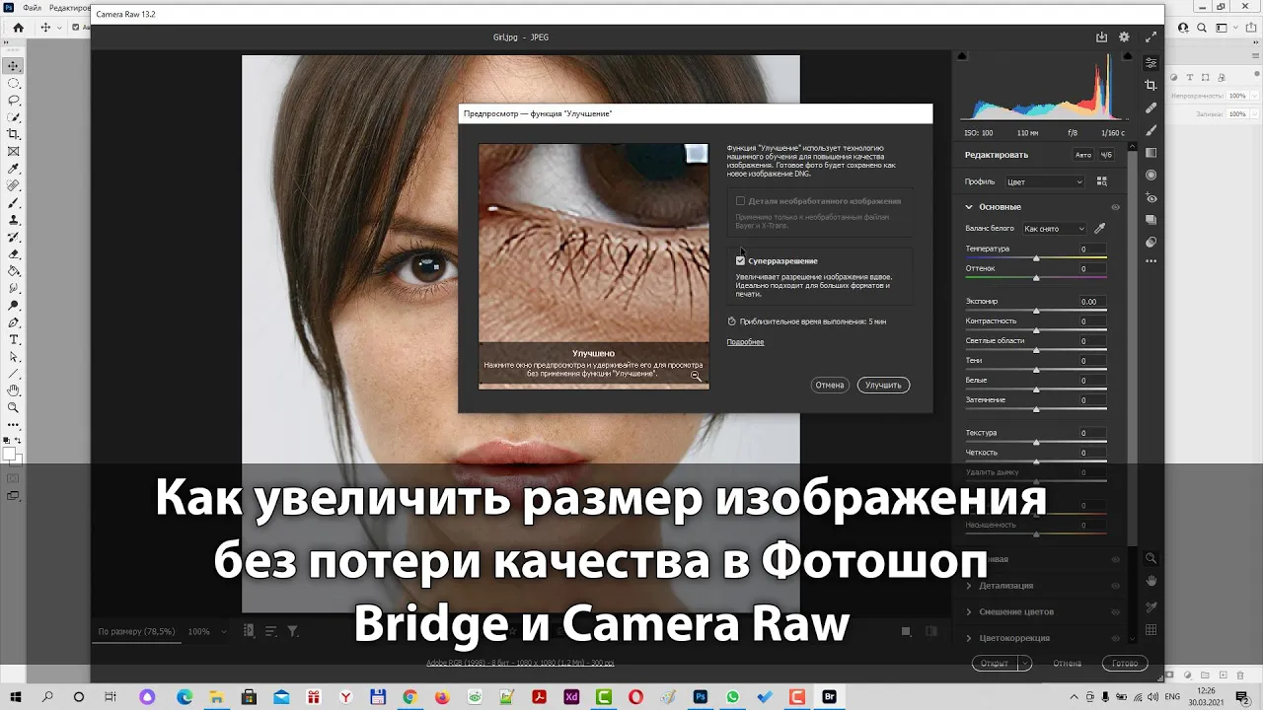The image size is (1263, 710).
Task: Select the Eraser tool in Photoshop toolbar
Action: coord(14,253)
